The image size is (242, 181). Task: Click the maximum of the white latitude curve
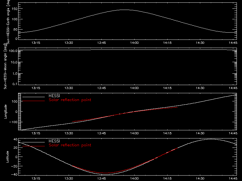click(211, 139)
